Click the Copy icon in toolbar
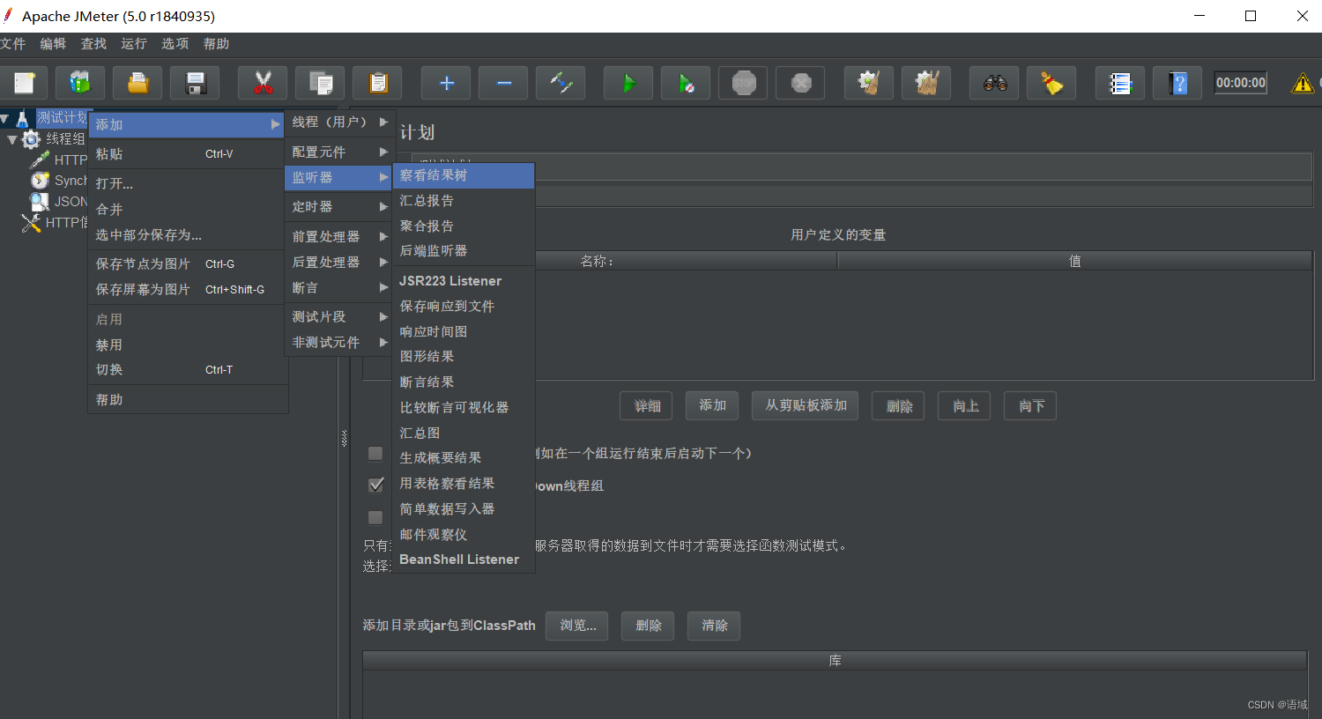This screenshot has height=719, width=1322. click(320, 83)
